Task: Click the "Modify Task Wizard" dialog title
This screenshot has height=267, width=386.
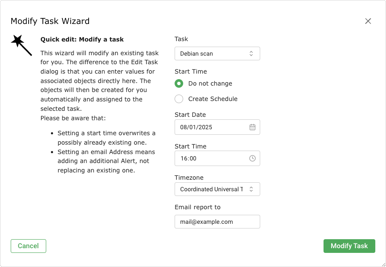Action: (50, 21)
